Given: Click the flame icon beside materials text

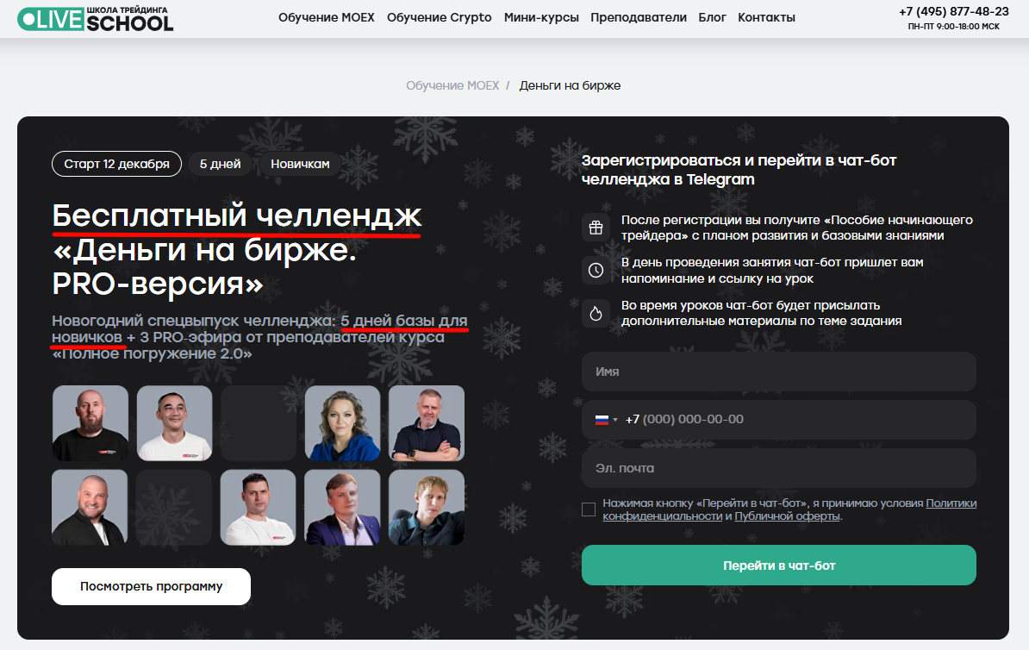Looking at the screenshot, I should coord(596,313).
